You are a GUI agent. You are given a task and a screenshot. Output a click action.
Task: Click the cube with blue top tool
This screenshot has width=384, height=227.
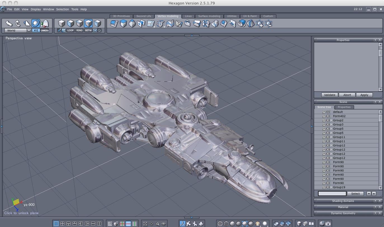pos(123,24)
